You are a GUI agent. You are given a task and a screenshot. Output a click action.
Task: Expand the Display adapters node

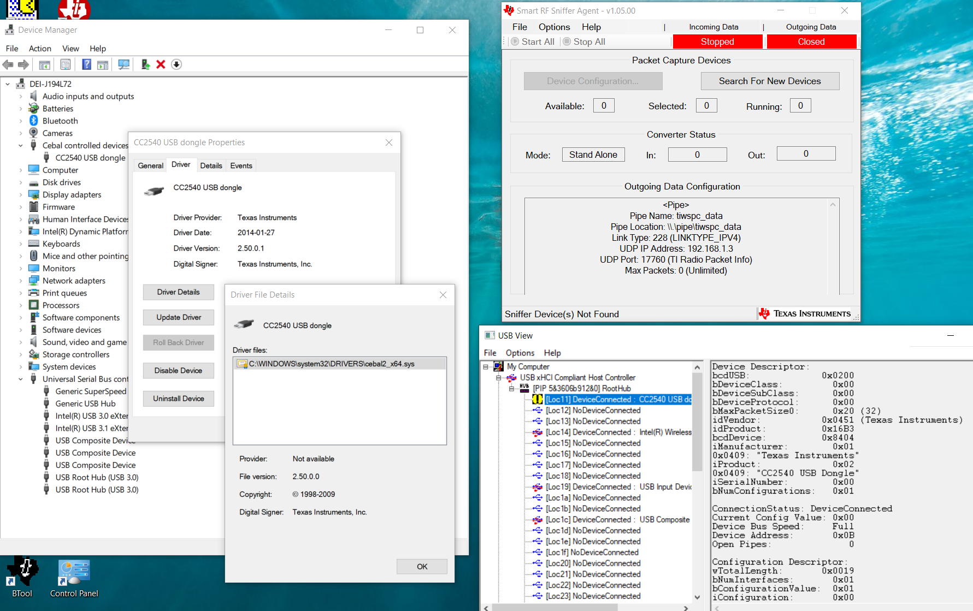21,194
